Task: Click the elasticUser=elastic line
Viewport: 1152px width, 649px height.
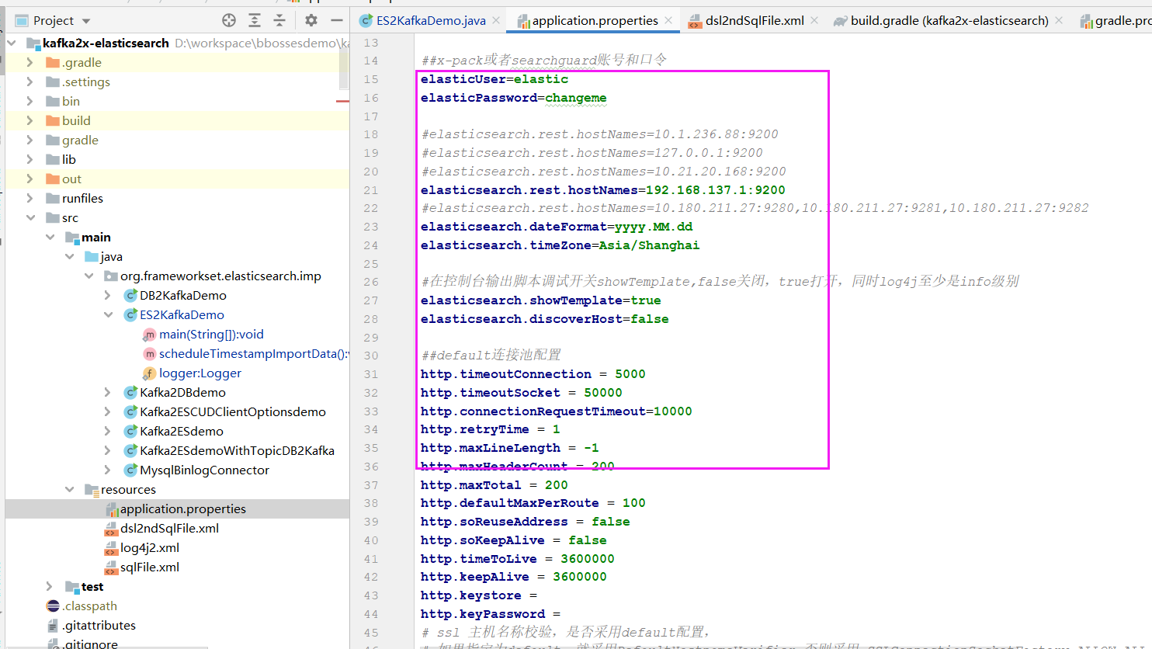Action: click(494, 79)
